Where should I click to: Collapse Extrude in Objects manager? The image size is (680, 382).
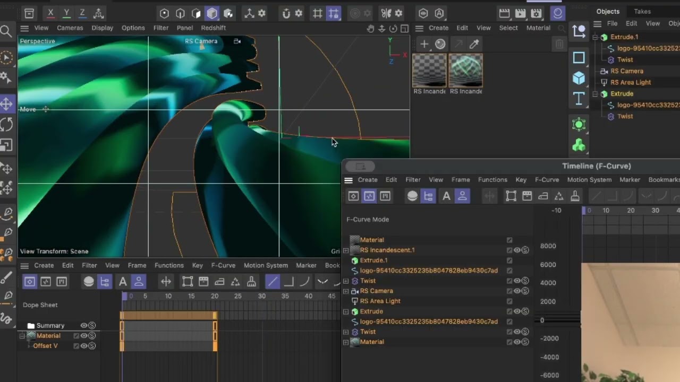pyautogui.click(x=596, y=94)
